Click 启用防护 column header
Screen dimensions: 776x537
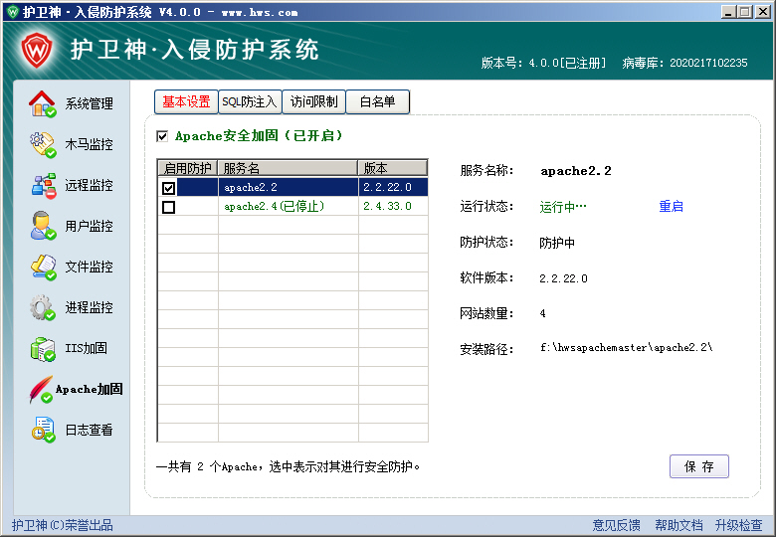[x=188, y=168]
